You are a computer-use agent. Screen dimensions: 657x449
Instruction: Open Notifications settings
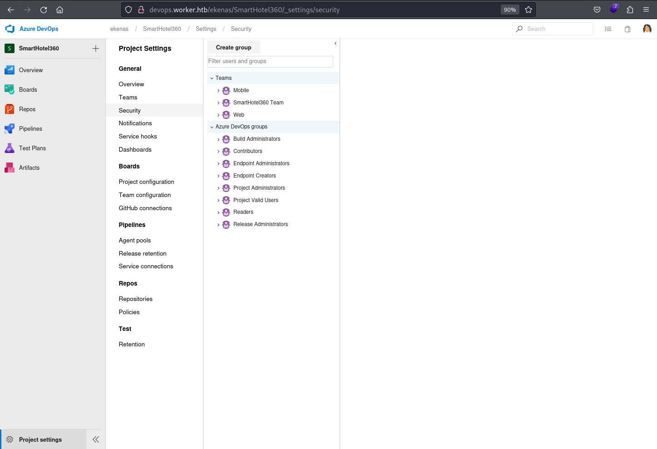coord(135,123)
